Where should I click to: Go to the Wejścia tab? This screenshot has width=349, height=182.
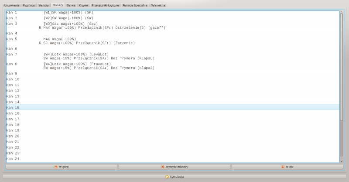(44, 5)
